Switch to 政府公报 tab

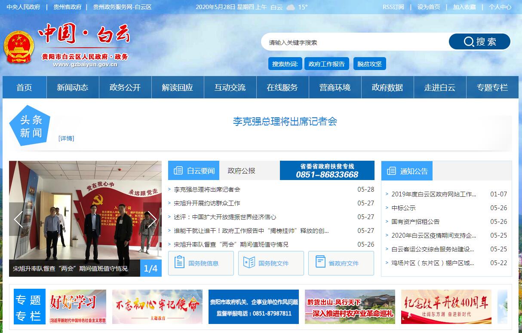click(242, 171)
